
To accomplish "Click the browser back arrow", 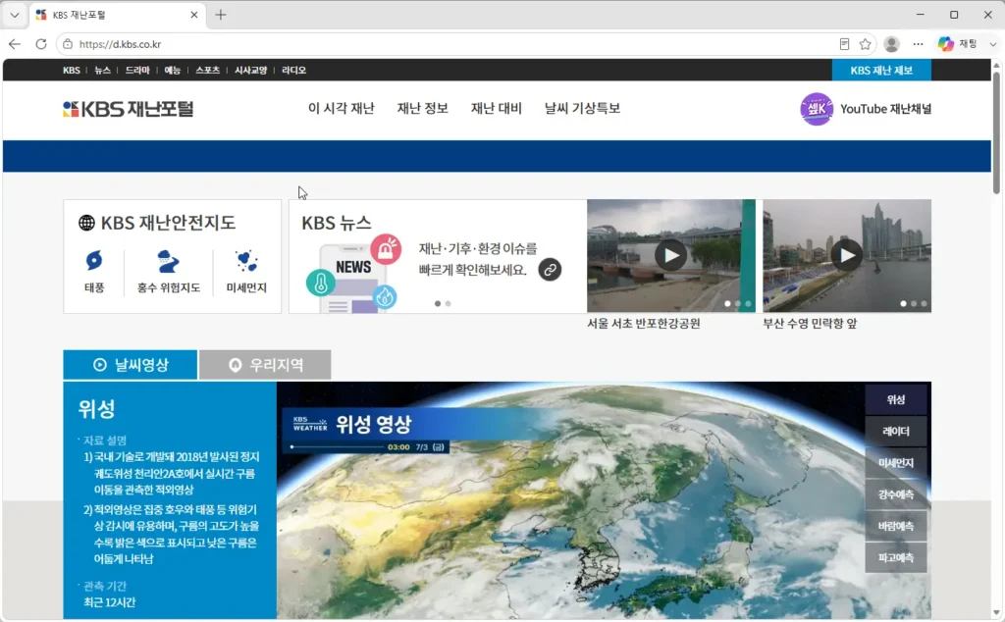I will 15,44.
